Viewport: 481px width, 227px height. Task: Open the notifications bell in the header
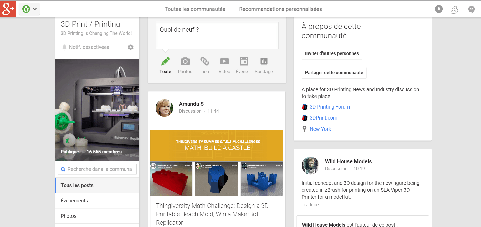(439, 9)
